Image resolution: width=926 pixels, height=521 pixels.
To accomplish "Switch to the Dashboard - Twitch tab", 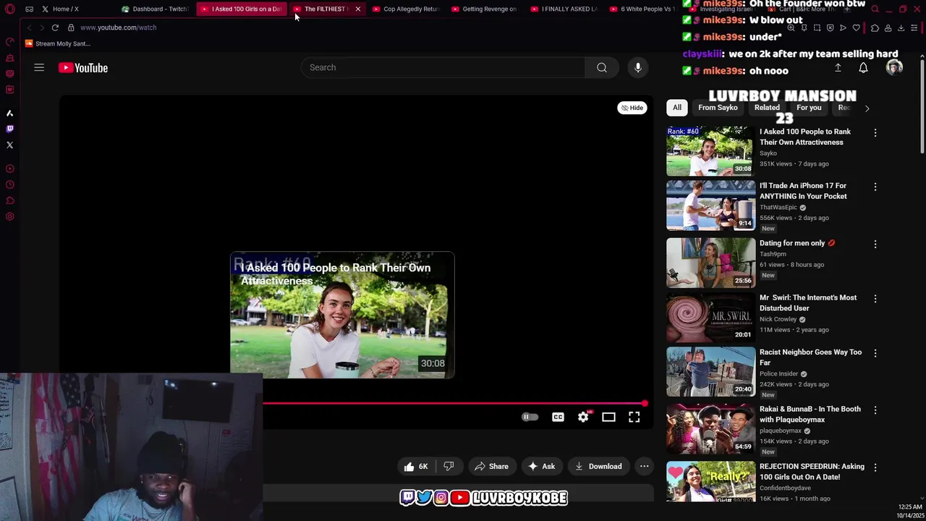I will (x=156, y=9).
